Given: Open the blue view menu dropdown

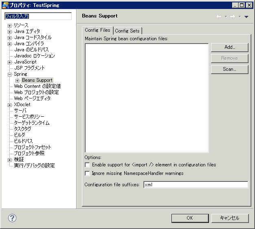Looking at the screenshot, I should pos(246,17).
